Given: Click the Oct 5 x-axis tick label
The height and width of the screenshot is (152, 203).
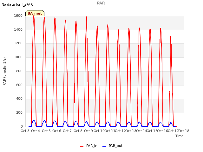Looking at the screenshot, I should click(x=46, y=131).
